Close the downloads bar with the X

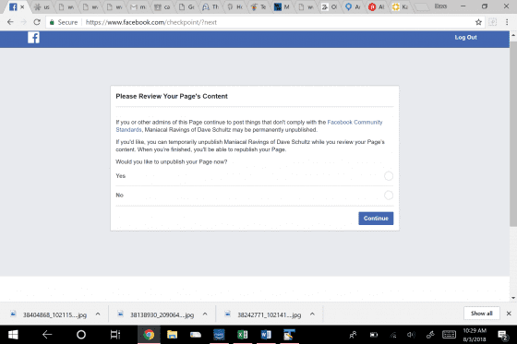pos(509,314)
